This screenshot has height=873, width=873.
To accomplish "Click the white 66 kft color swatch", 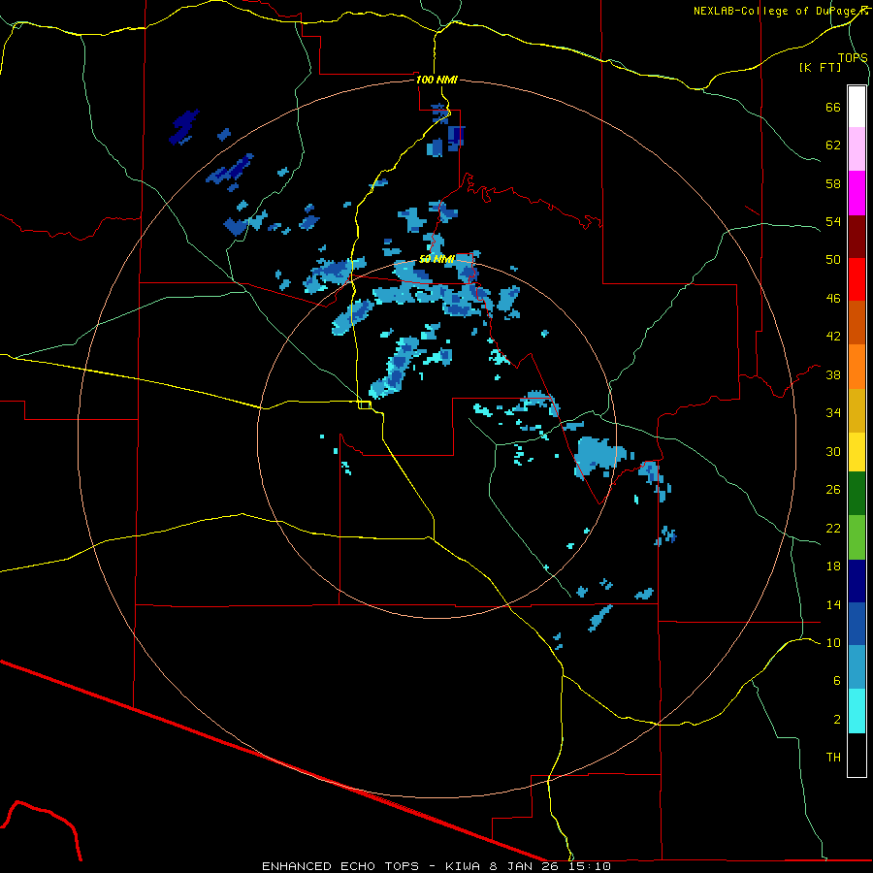I will tap(857, 107).
